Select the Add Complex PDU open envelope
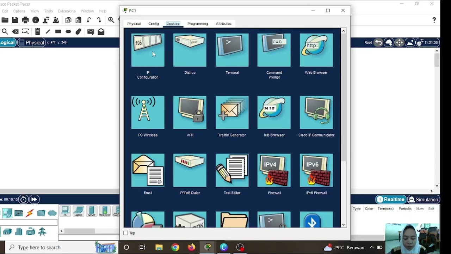This screenshot has height=254, width=451. click(x=101, y=32)
